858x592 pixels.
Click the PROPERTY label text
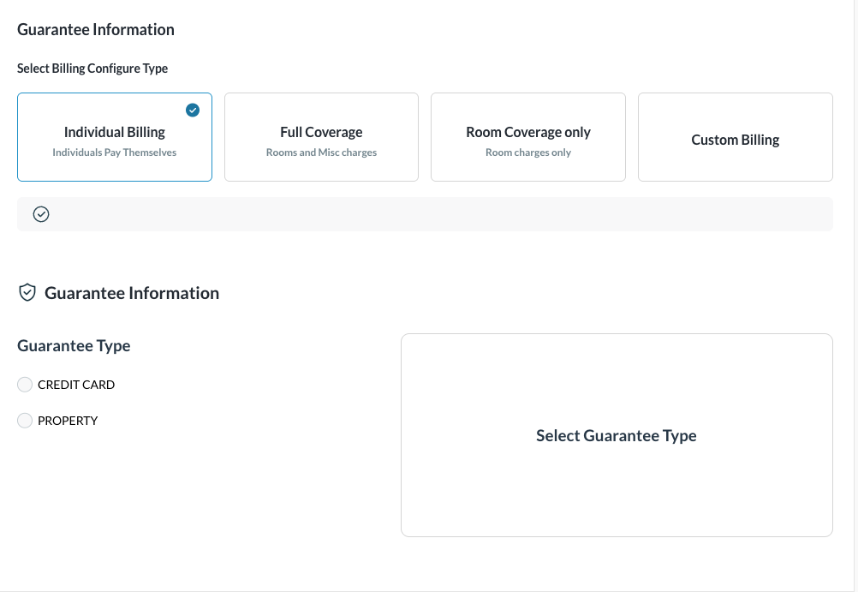coord(68,421)
